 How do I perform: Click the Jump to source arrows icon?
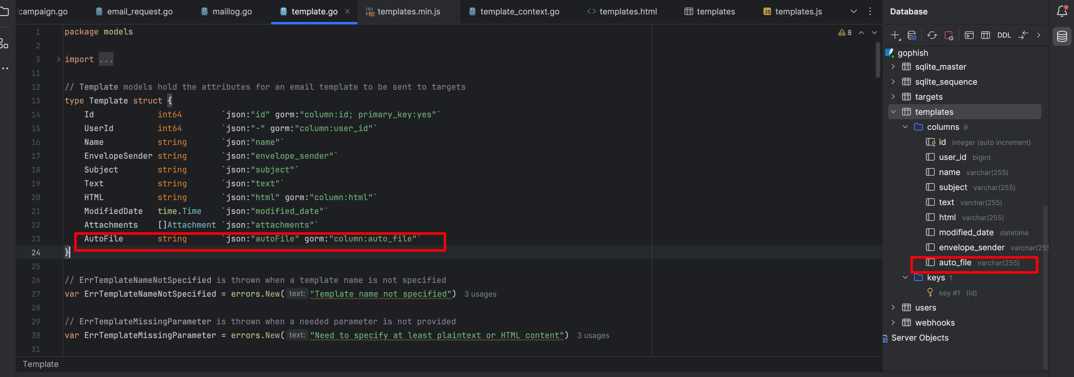(x=1023, y=35)
